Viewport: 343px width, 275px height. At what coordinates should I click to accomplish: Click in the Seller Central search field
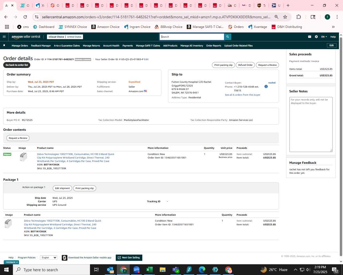192,37
